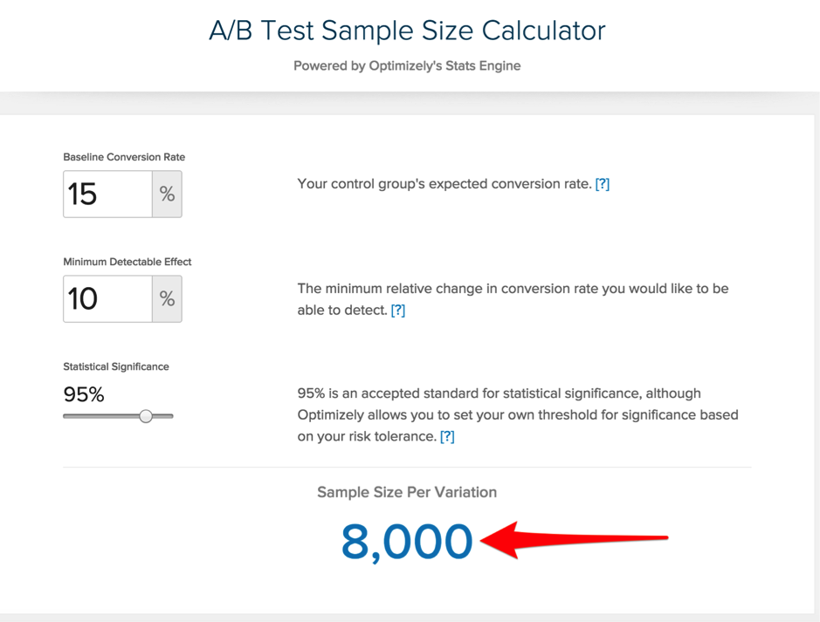Click percent sign next to detectable effect
The image size is (820, 622).
tap(168, 298)
